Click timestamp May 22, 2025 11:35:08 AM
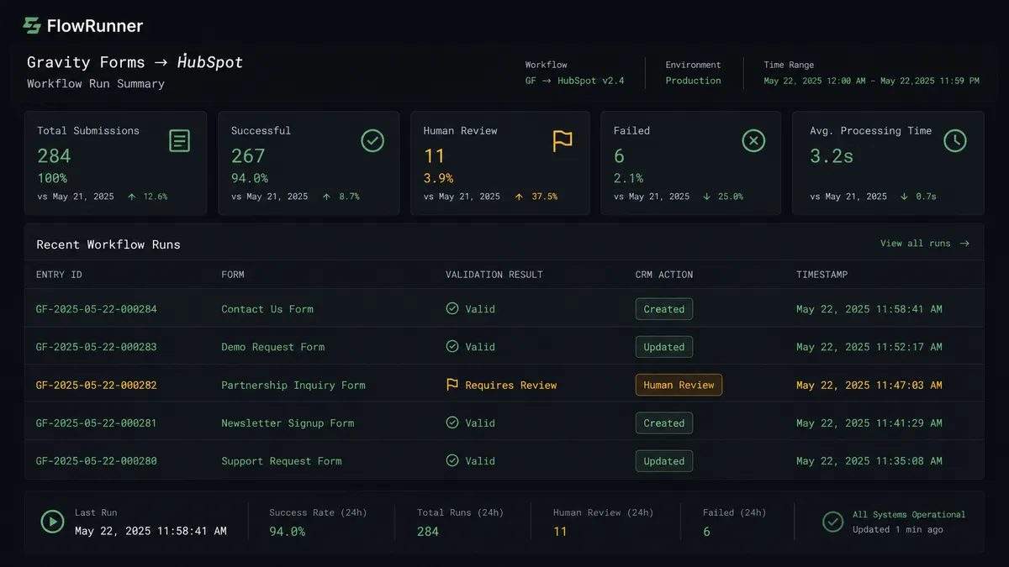1009x567 pixels. coord(869,461)
